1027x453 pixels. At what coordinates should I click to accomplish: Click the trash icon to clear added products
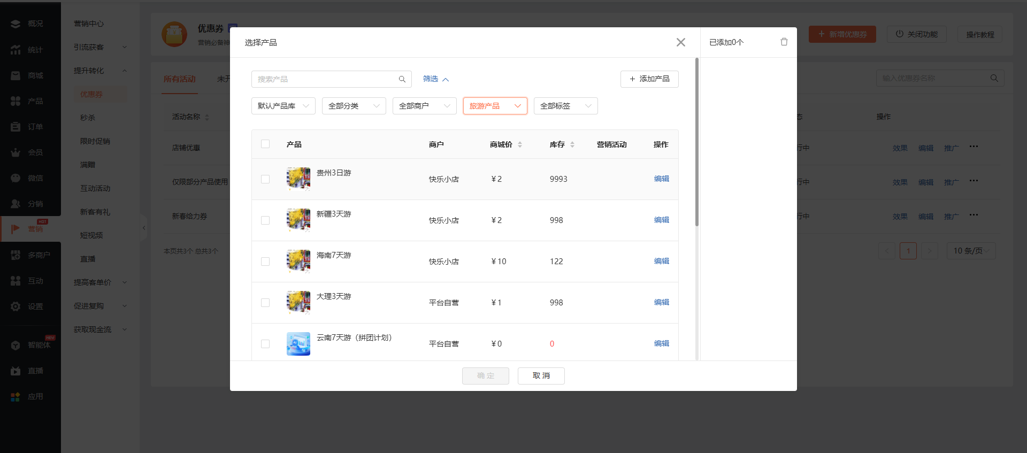click(784, 42)
